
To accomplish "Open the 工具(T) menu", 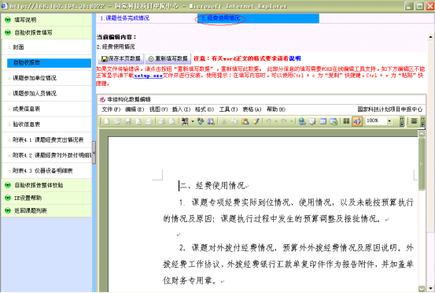I will pos(228,109).
